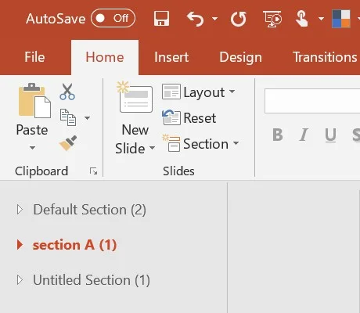The height and width of the screenshot is (313, 360).
Task: Click the Paste label button
Action: (x=32, y=130)
